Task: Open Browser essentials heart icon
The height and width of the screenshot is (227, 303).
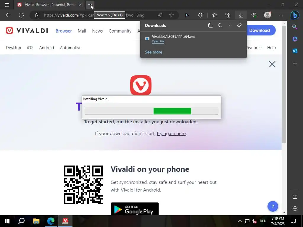Action: coord(254,15)
